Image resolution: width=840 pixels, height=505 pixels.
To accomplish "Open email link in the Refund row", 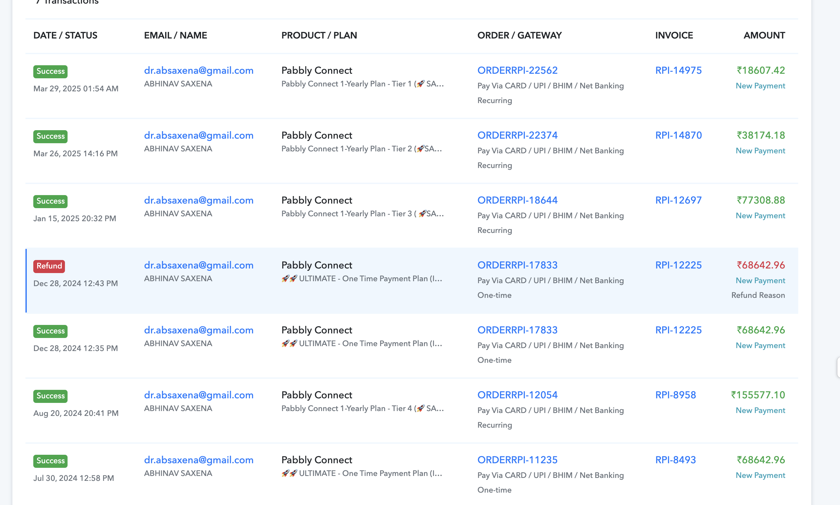I will [199, 266].
